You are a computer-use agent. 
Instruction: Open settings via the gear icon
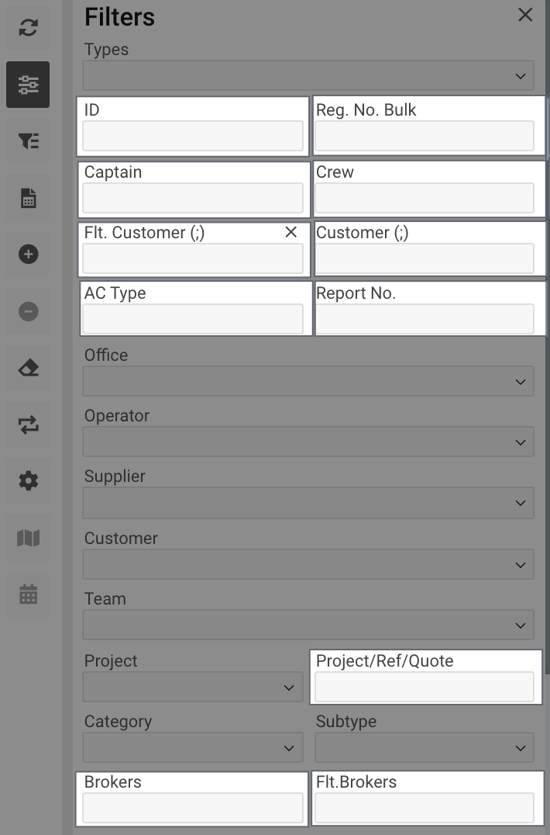28,480
